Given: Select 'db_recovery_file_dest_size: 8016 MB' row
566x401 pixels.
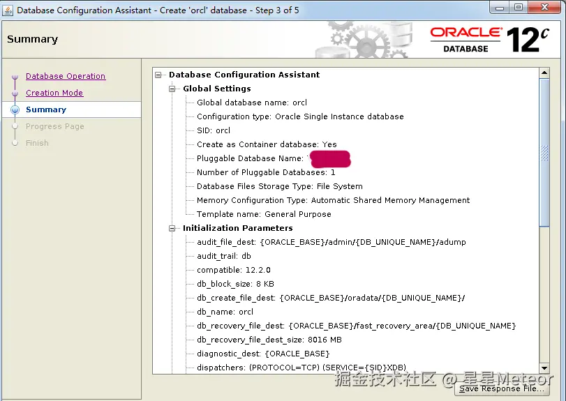Looking at the screenshot, I should (269, 340).
